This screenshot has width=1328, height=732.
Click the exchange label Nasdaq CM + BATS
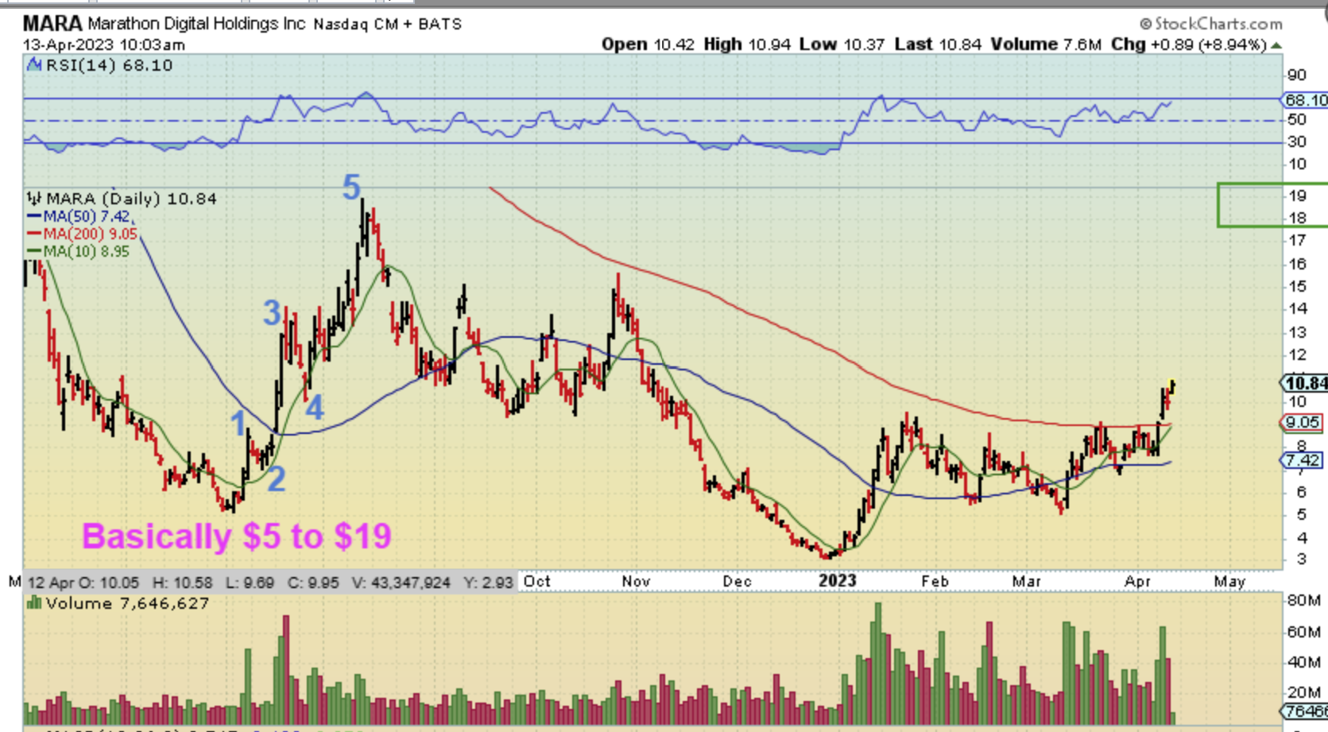[x=388, y=25]
